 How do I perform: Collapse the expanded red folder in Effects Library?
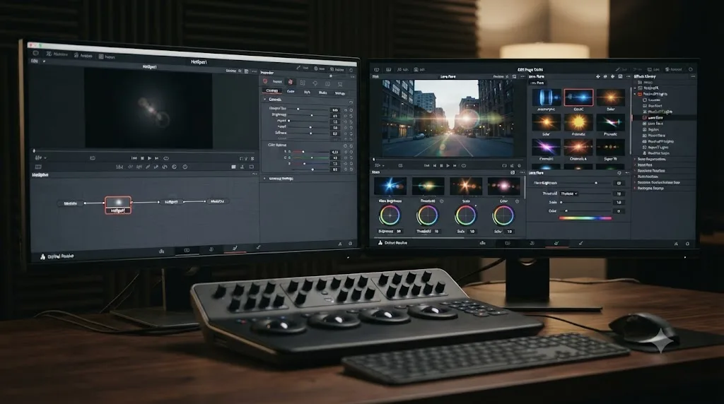click(x=636, y=94)
